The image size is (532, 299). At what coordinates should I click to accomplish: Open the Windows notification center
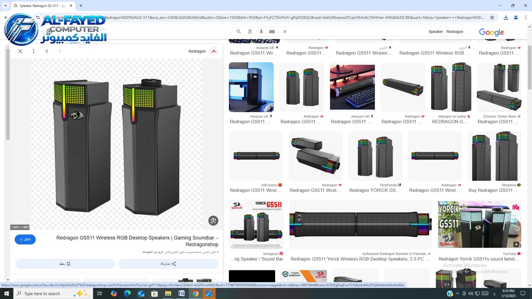[523, 293]
